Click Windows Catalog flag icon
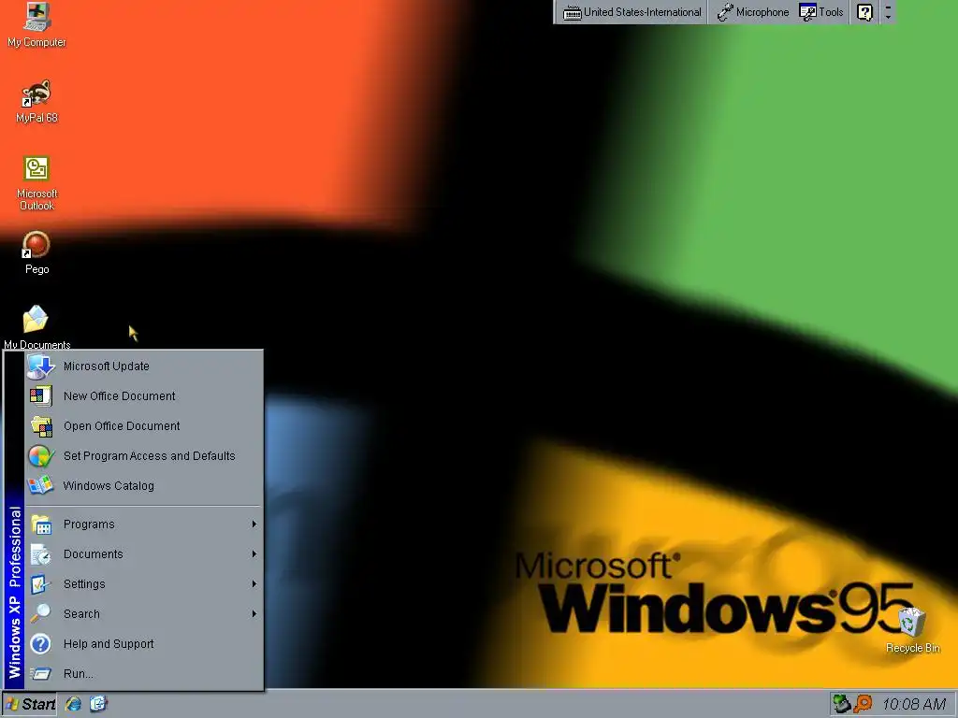Screen dimensions: 958x718 [40, 485]
